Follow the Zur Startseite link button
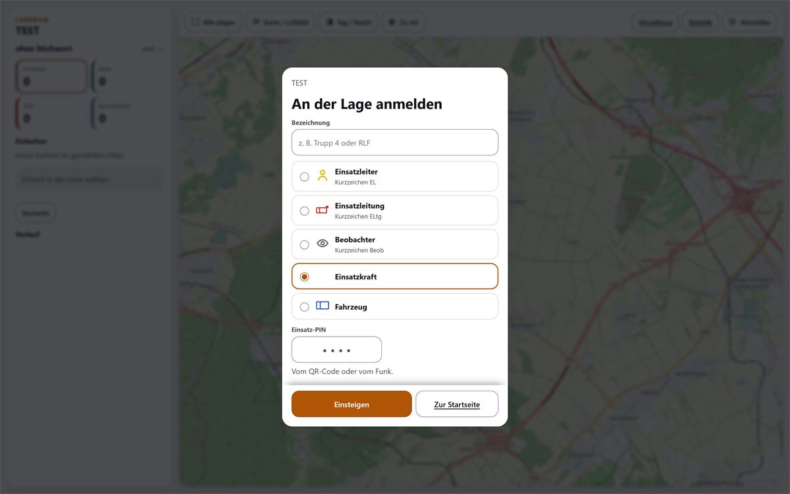The height and width of the screenshot is (494, 790). (x=457, y=404)
